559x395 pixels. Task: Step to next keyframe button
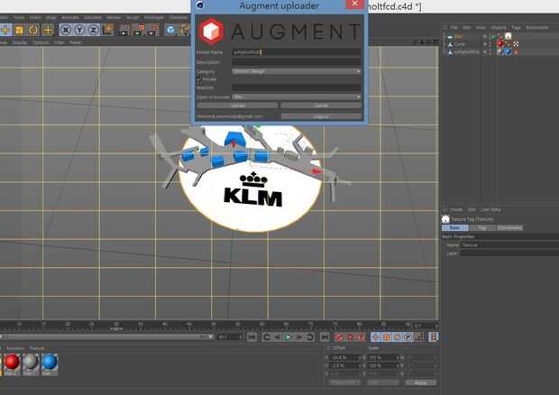pyautogui.click(x=310, y=337)
